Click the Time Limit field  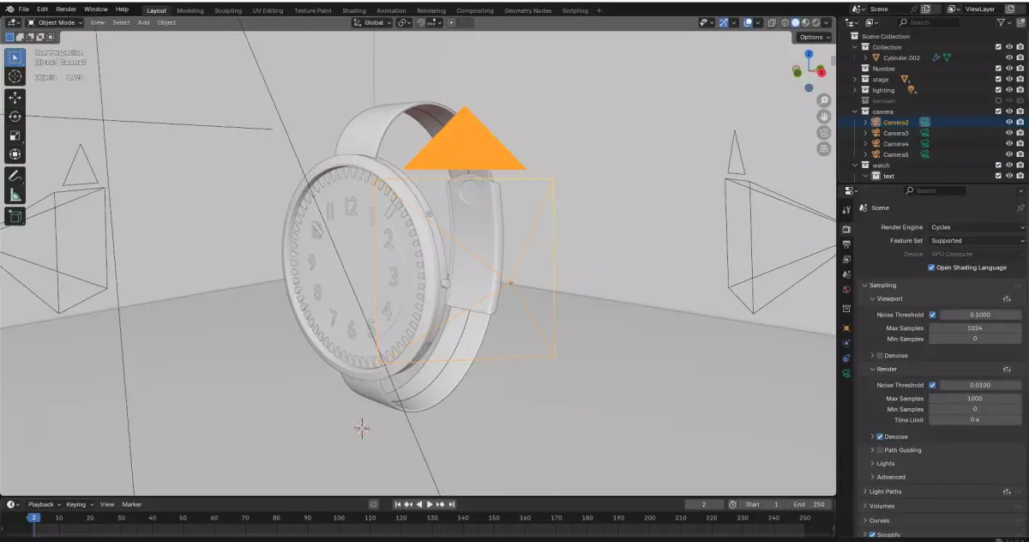tap(975, 420)
